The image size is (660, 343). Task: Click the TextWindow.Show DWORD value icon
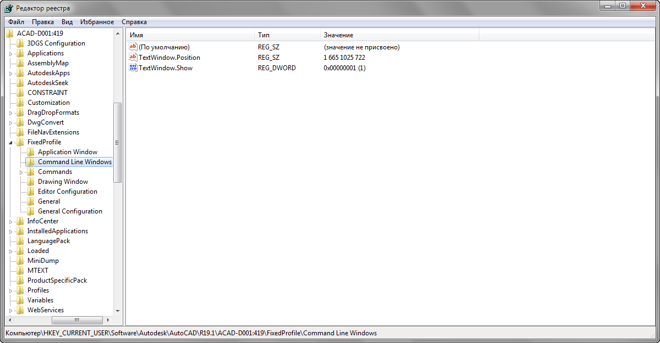pyautogui.click(x=133, y=68)
